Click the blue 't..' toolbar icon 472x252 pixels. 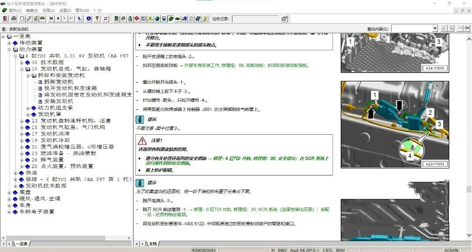(80, 19)
